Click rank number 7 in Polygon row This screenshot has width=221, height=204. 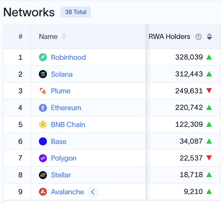(20, 158)
